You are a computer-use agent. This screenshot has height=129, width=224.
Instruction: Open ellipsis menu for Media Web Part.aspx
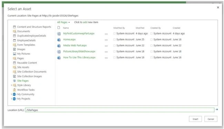pyautogui.click(x=106, y=46)
